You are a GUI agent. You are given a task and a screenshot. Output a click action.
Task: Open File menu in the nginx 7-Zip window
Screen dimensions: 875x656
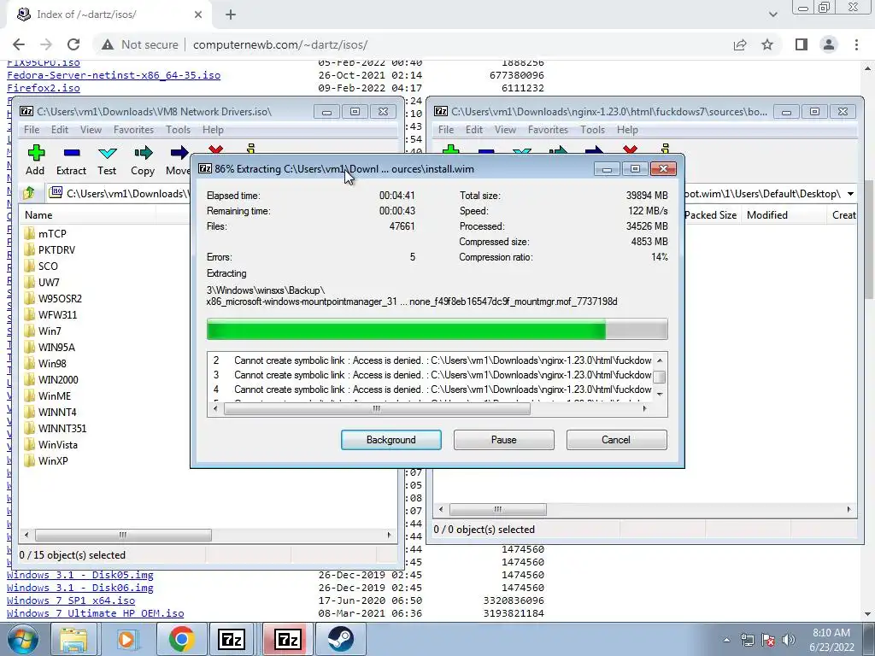[446, 130]
